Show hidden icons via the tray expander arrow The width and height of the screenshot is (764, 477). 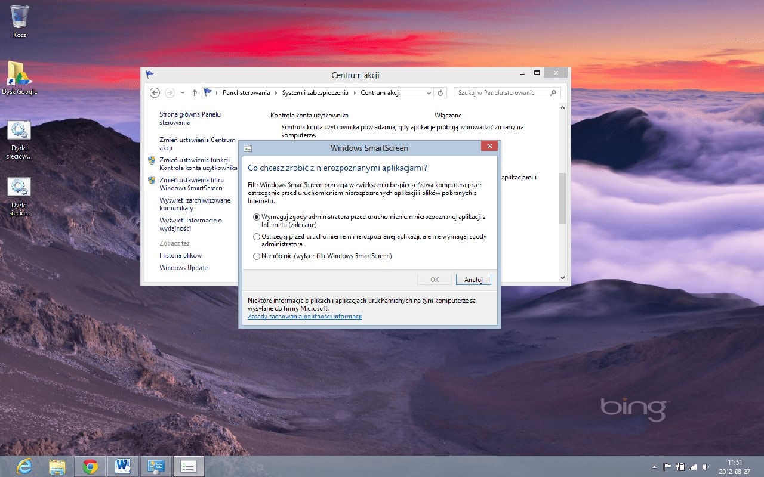click(x=654, y=467)
